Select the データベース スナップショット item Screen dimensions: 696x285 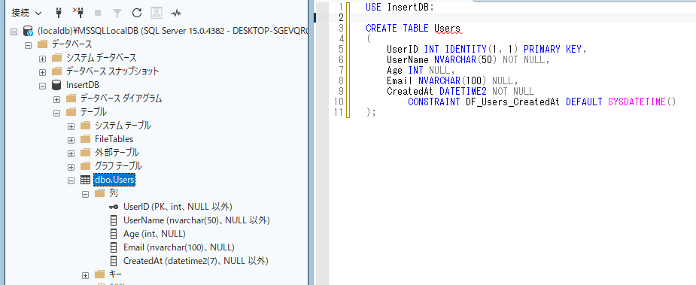[x=112, y=71]
